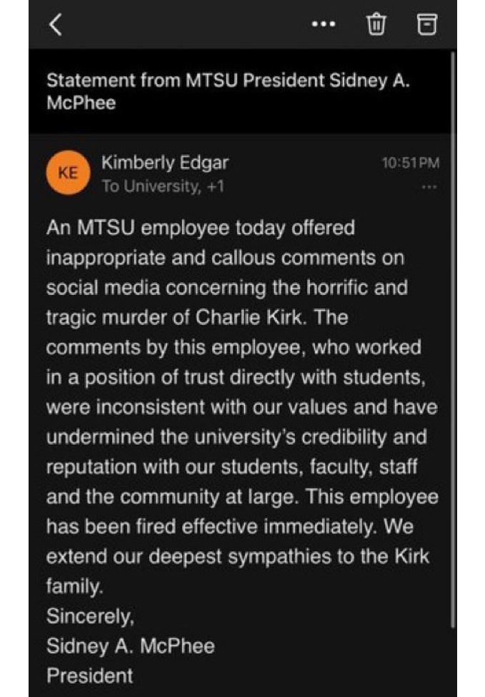The height and width of the screenshot is (697, 485).
Task: Click the "President" title at the bottom
Action: pyautogui.click(x=89, y=675)
